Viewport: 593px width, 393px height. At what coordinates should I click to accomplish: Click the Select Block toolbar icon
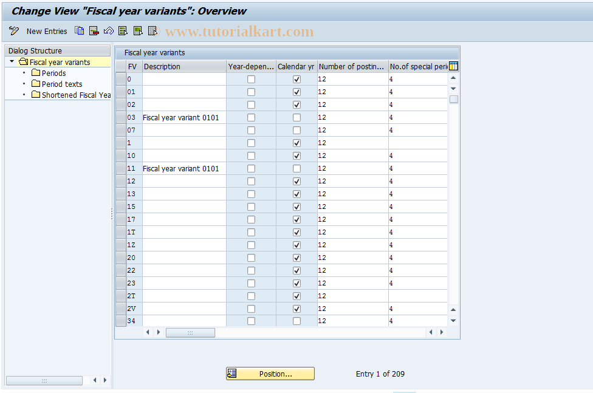click(137, 30)
